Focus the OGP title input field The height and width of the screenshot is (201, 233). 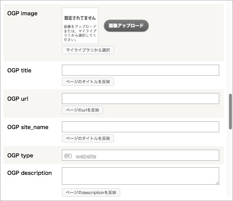coord(141,70)
